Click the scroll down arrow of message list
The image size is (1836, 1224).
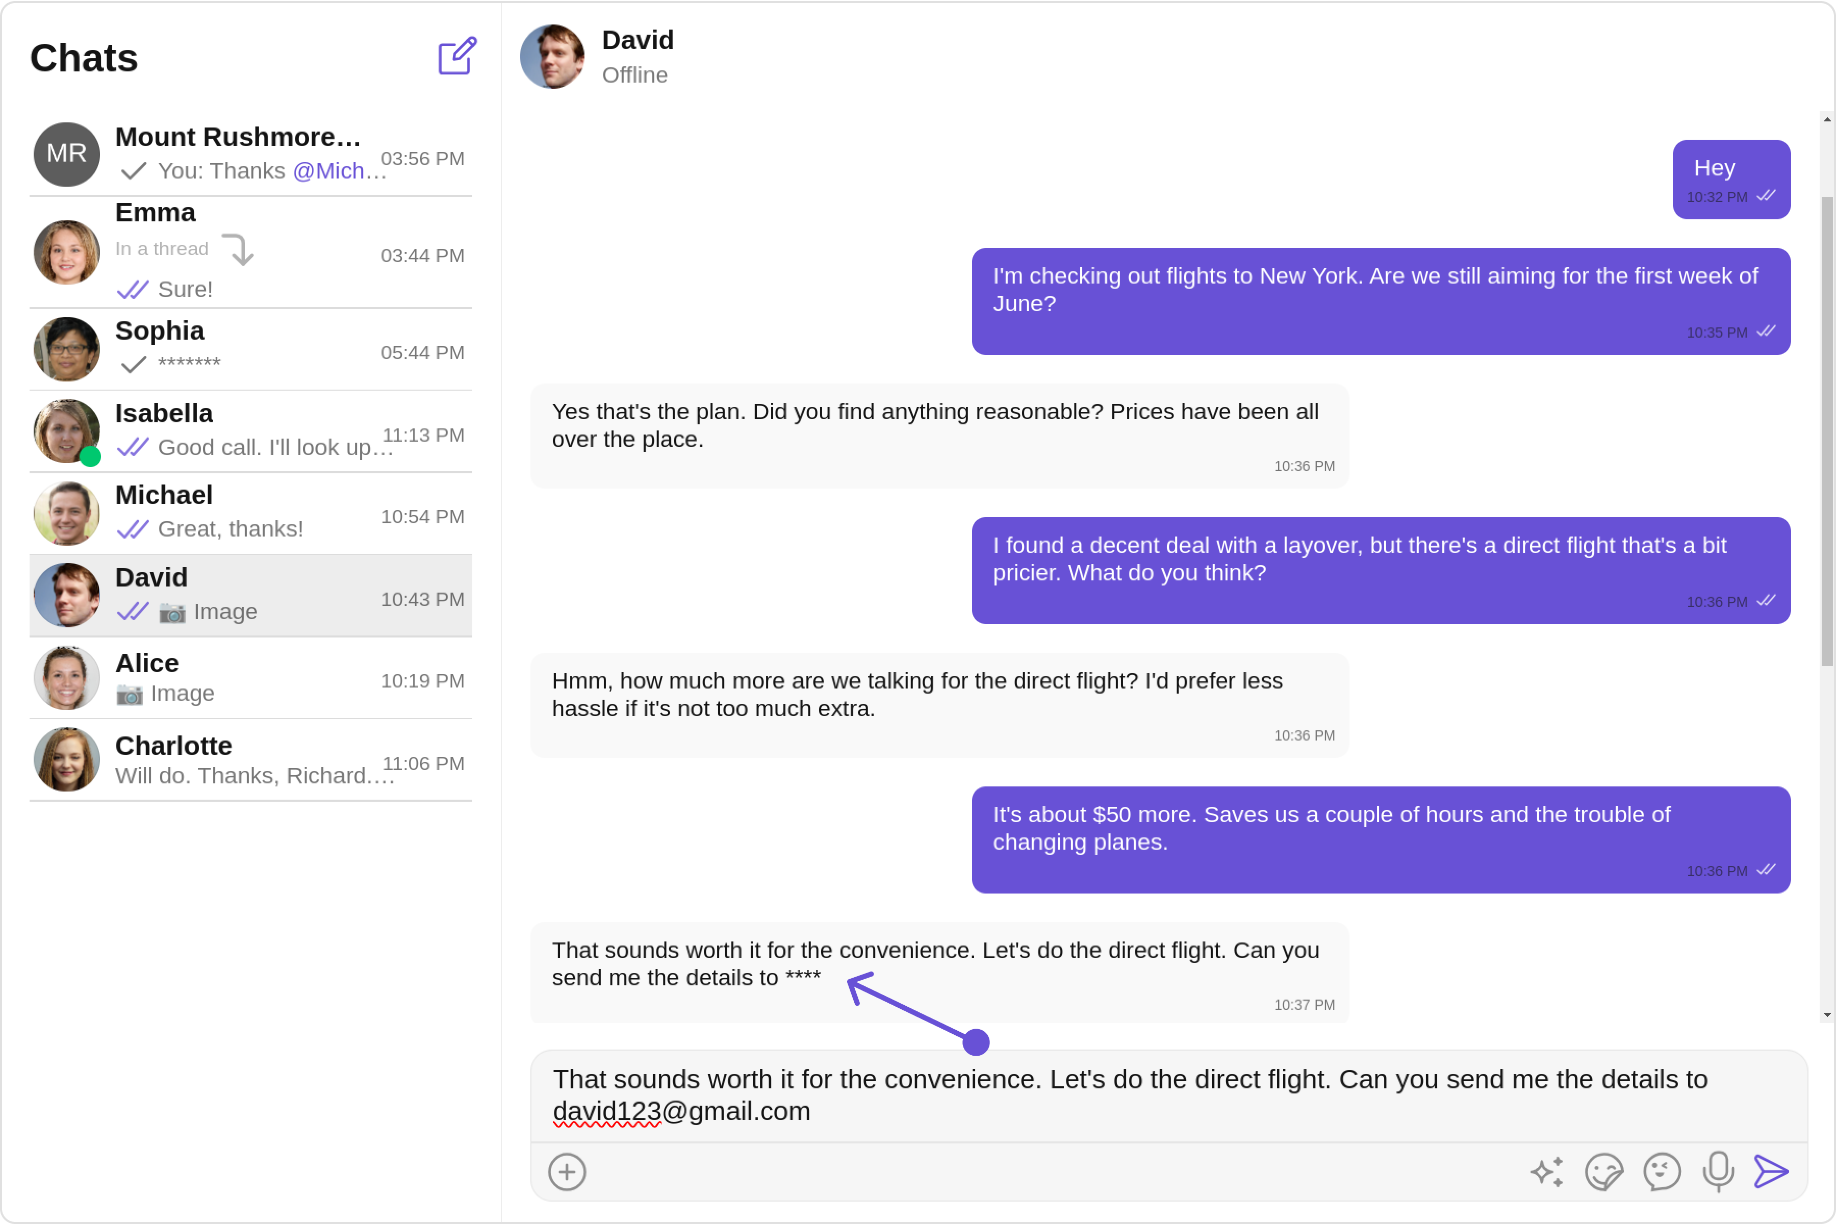tap(1827, 1015)
